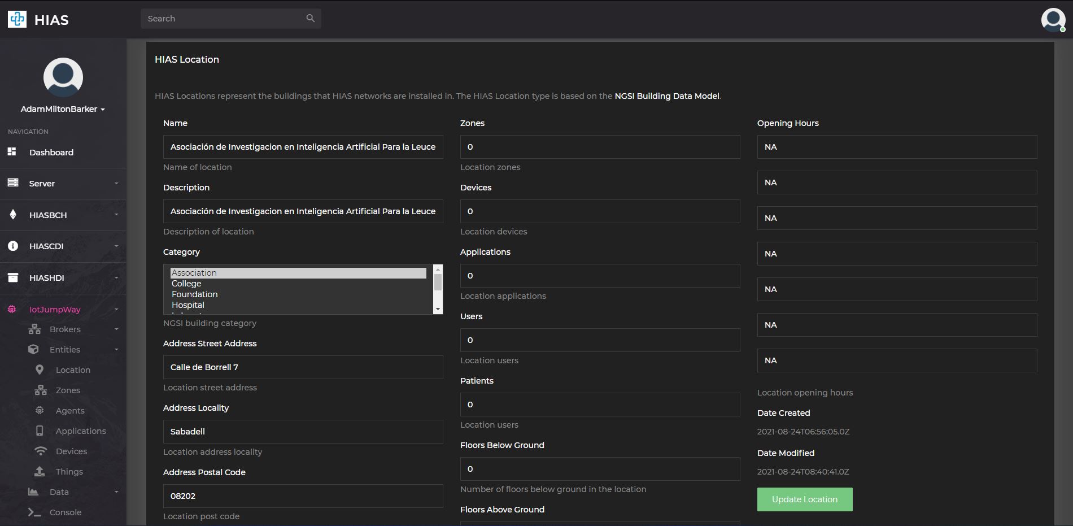Select College in the Category list

(298, 284)
